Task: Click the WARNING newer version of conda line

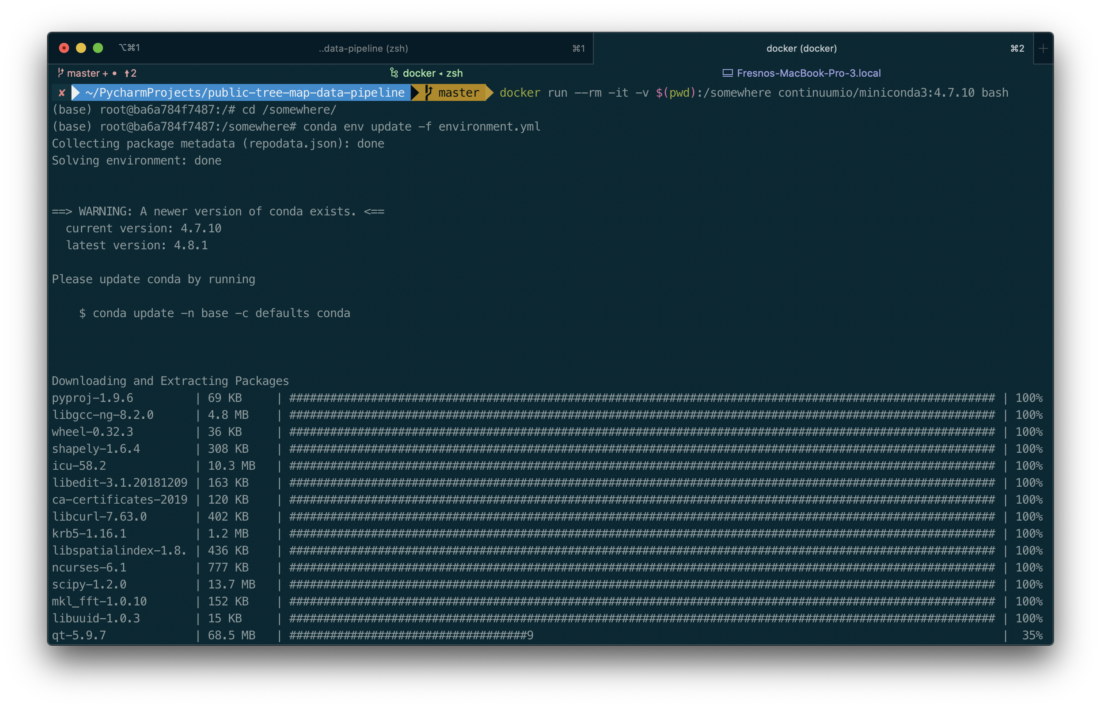Action: click(x=218, y=212)
